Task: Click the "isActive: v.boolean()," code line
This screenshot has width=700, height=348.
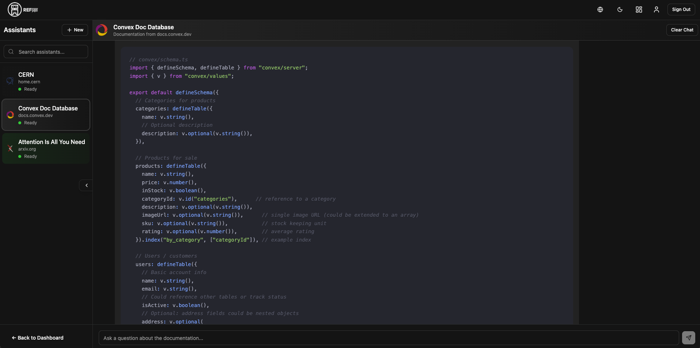Action: click(175, 305)
